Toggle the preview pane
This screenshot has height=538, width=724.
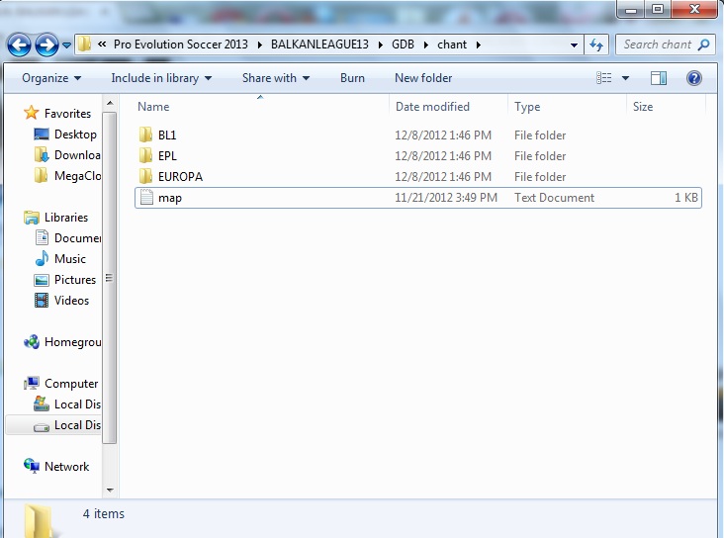[659, 78]
